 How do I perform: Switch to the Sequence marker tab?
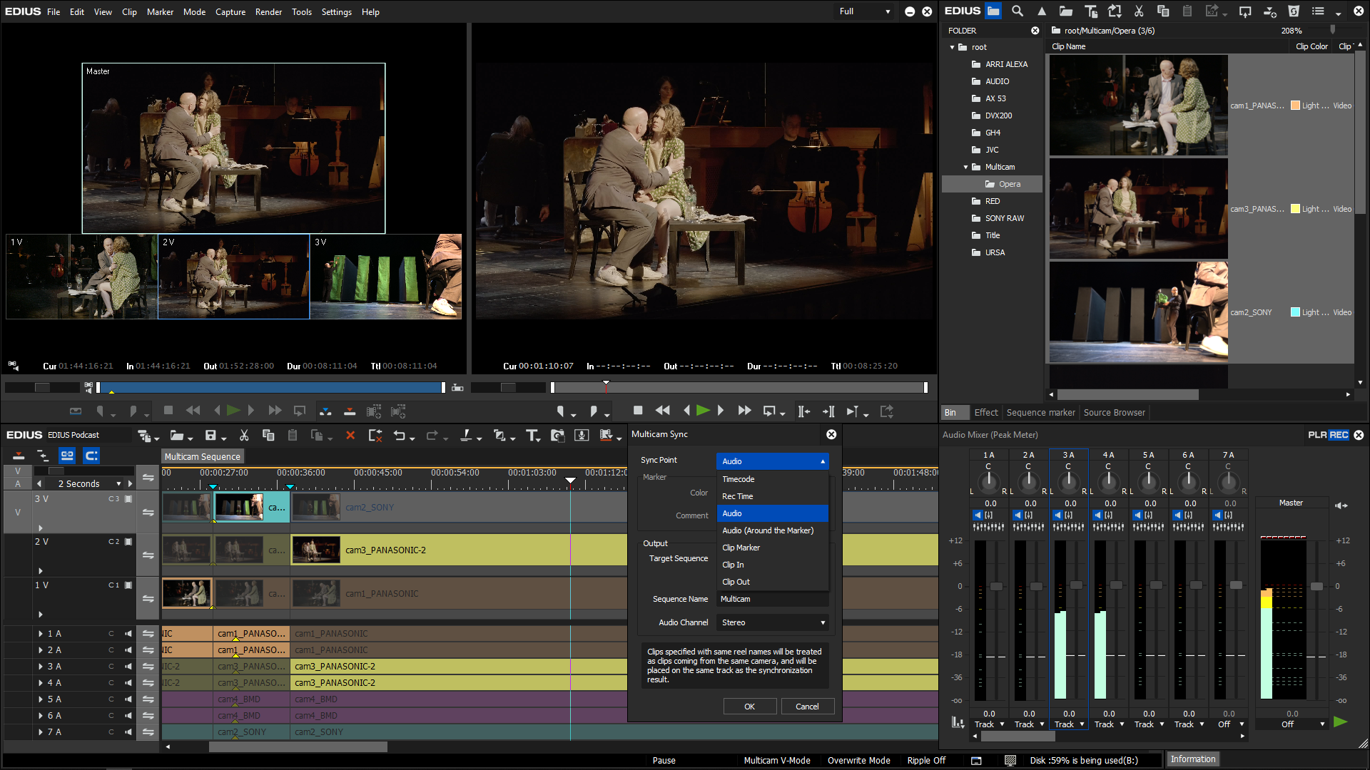pyautogui.click(x=1040, y=413)
